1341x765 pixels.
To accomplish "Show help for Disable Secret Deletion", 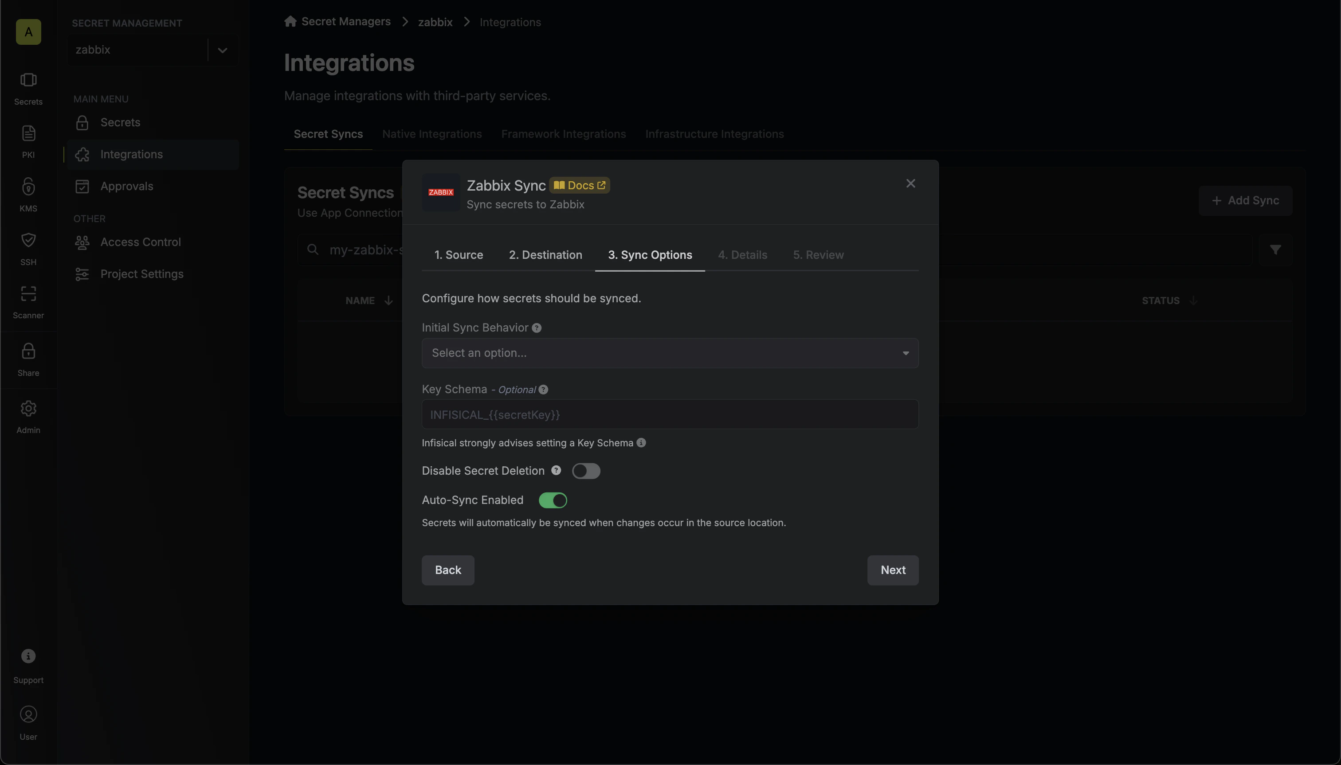I will pos(556,470).
